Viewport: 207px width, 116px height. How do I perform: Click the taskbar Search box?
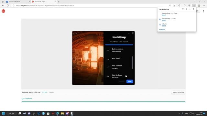12,113
